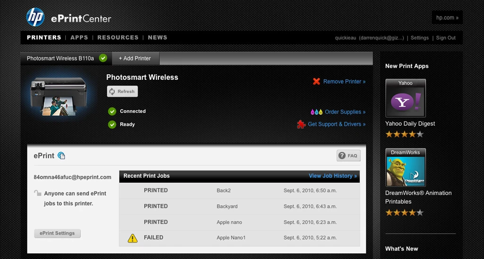Open the NEWS menu
Image resolution: width=484 pixels, height=259 pixels.
coord(157,37)
